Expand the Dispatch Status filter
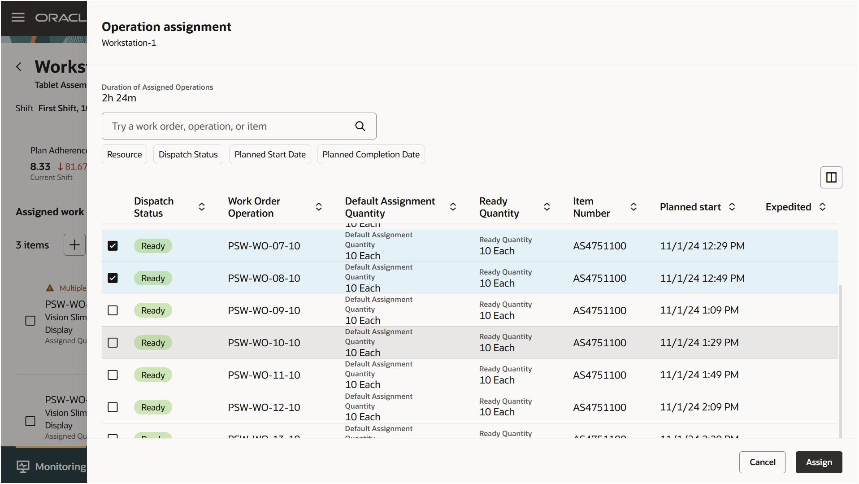859x484 pixels. (x=188, y=154)
